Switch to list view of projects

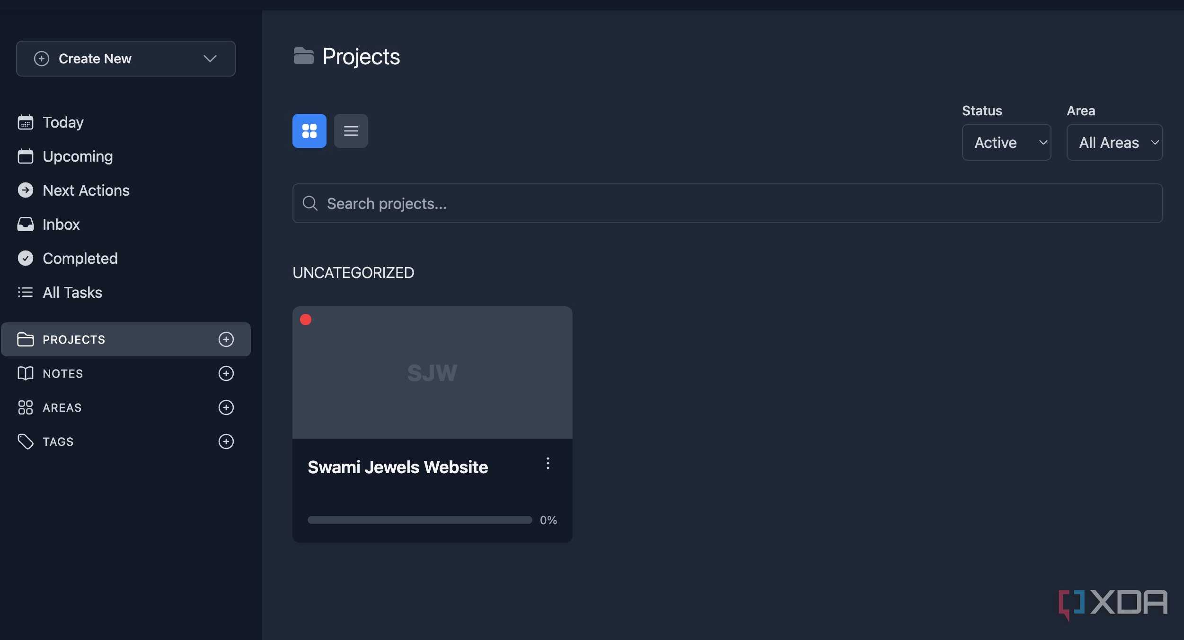point(351,131)
